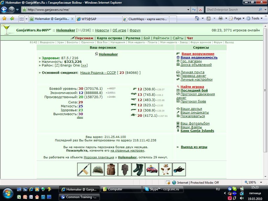Viewport: 268px width, 201px height.
Task: Click the RU language indicator
Action: [218, 189]
